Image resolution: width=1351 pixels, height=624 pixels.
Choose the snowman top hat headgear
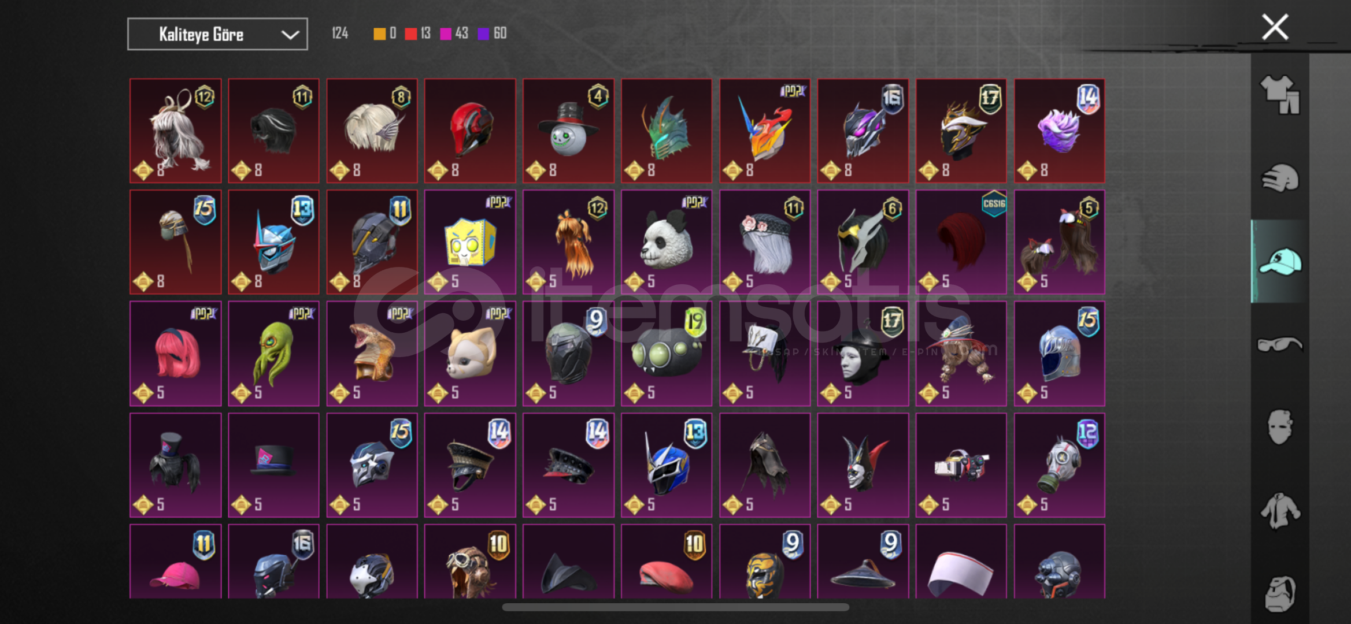tap(568, 131)
